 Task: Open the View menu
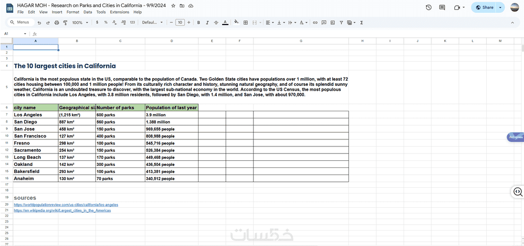coord(43,12)
